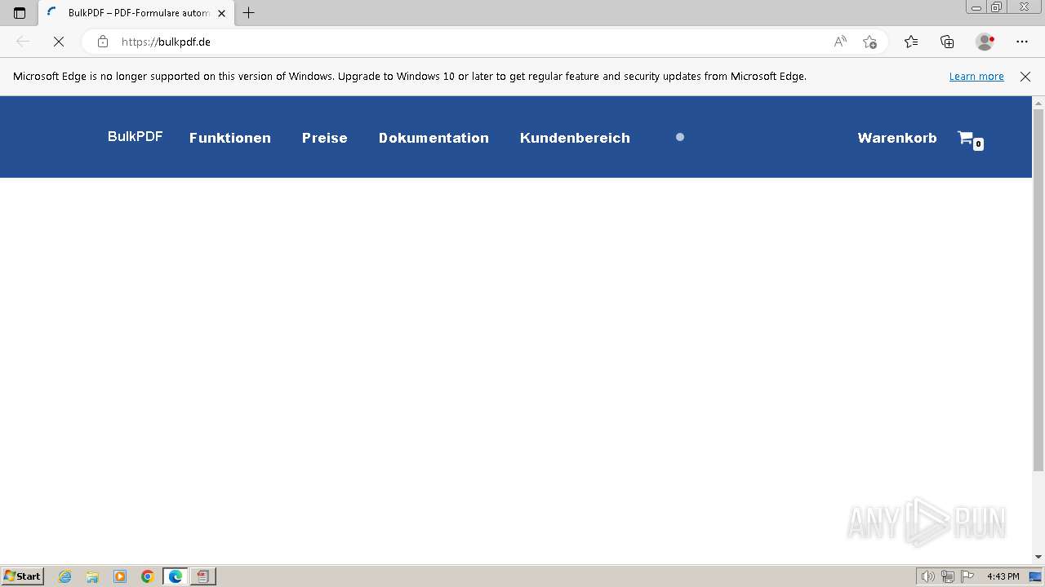Open the profile account icon
Screen dimensions: 1045x587
pos(985,42)
